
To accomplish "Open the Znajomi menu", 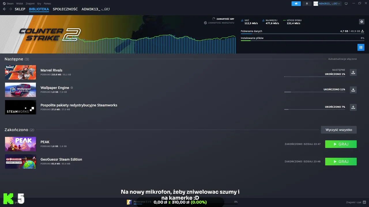I will click(x=30, y=4).
